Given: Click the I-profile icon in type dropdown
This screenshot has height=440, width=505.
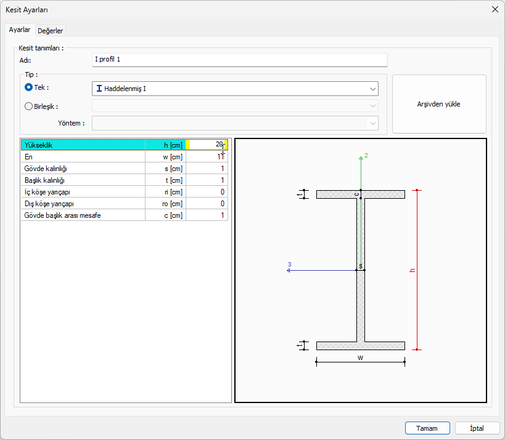Looking at the screenshot, I should pyautogui.click(x=99, y=89).
